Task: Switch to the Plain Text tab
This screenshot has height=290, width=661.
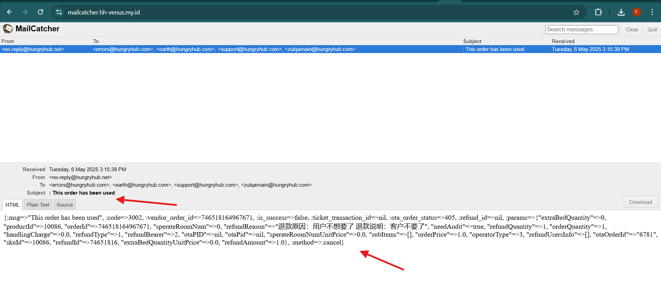Action: click(38, 205)
